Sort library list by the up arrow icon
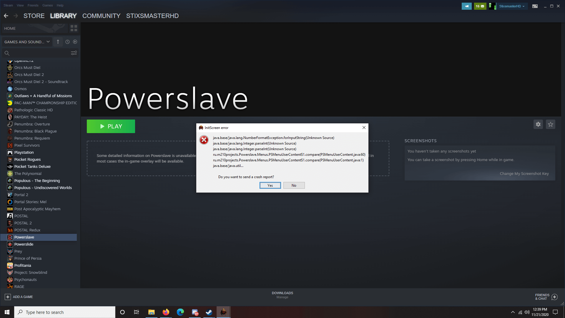The image size is (565, 318). pyautogui.click(x=58, y=42)
